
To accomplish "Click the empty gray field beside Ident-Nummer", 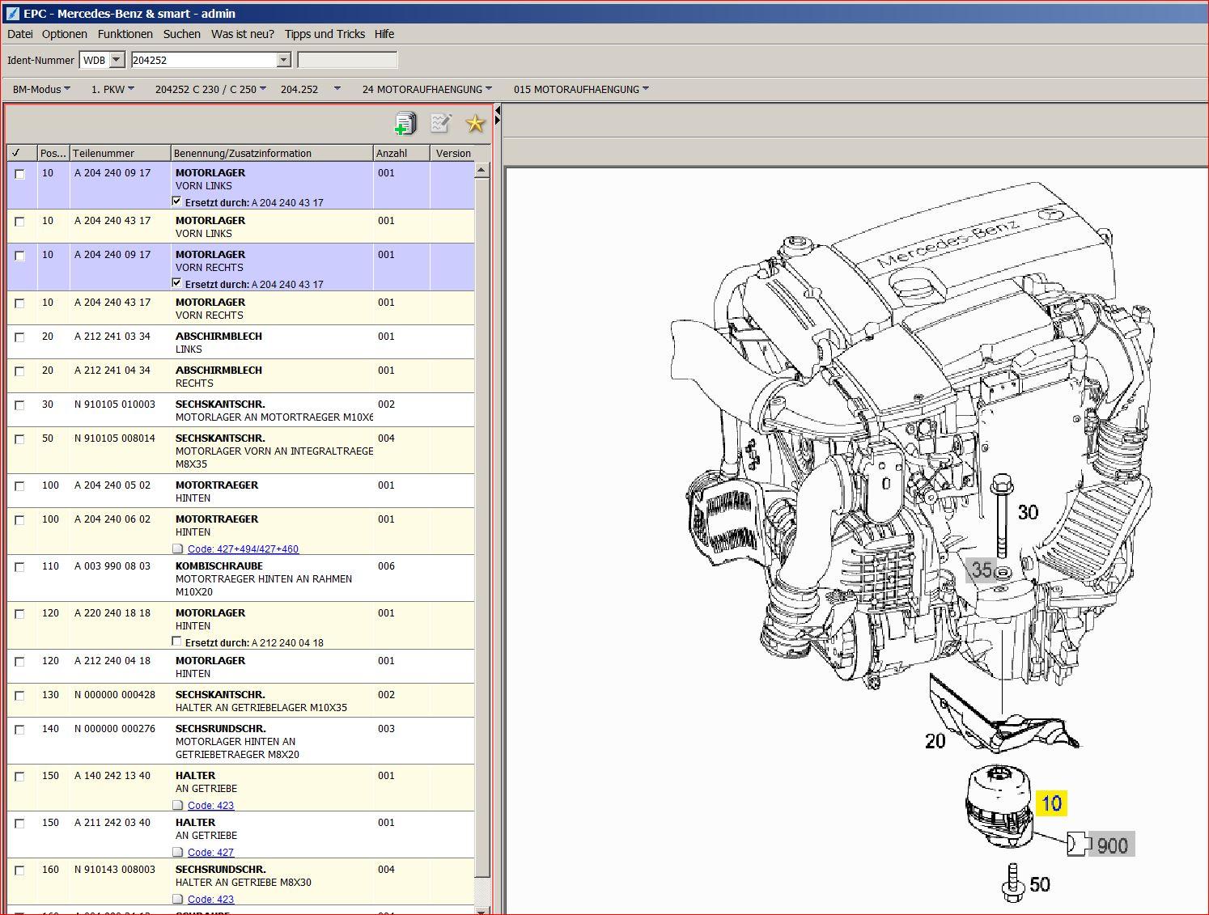I will [x=348, y=60].
